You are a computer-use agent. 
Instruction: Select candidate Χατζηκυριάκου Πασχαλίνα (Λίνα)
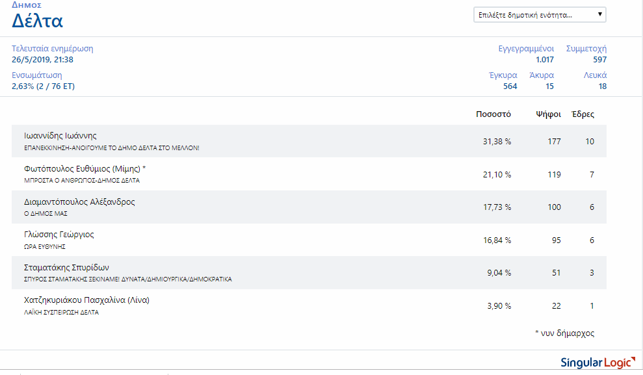click(x=86, y=300)
